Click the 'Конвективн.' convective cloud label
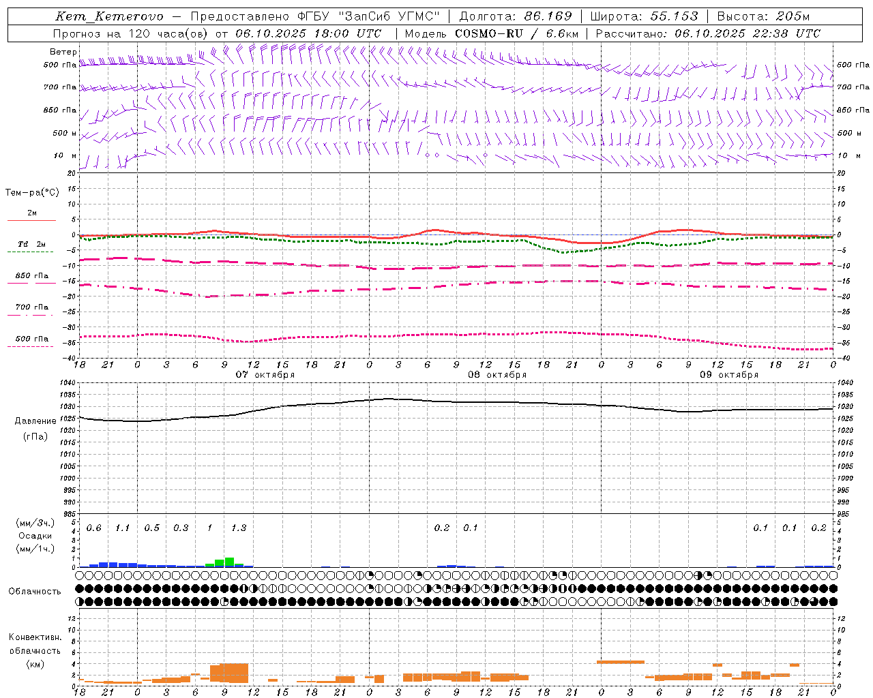The height and width of the screenshot is (698, 873). point(35,637)
